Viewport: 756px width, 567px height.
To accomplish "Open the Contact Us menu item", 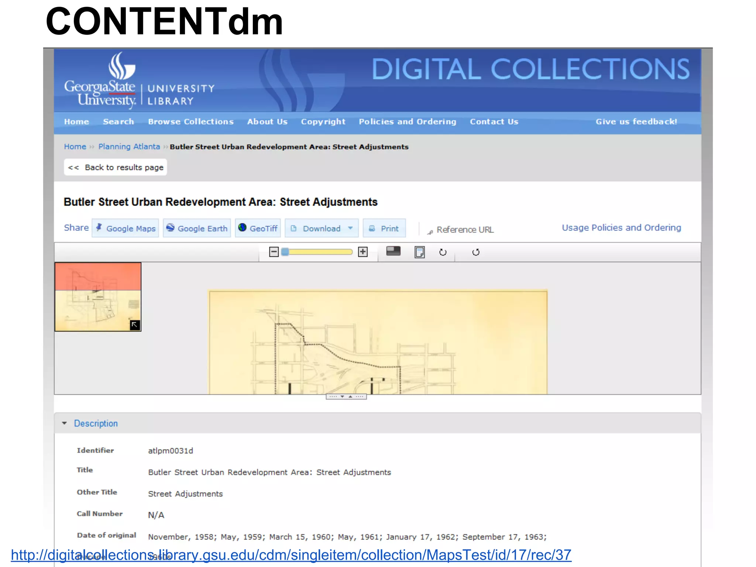I will 494,122.
